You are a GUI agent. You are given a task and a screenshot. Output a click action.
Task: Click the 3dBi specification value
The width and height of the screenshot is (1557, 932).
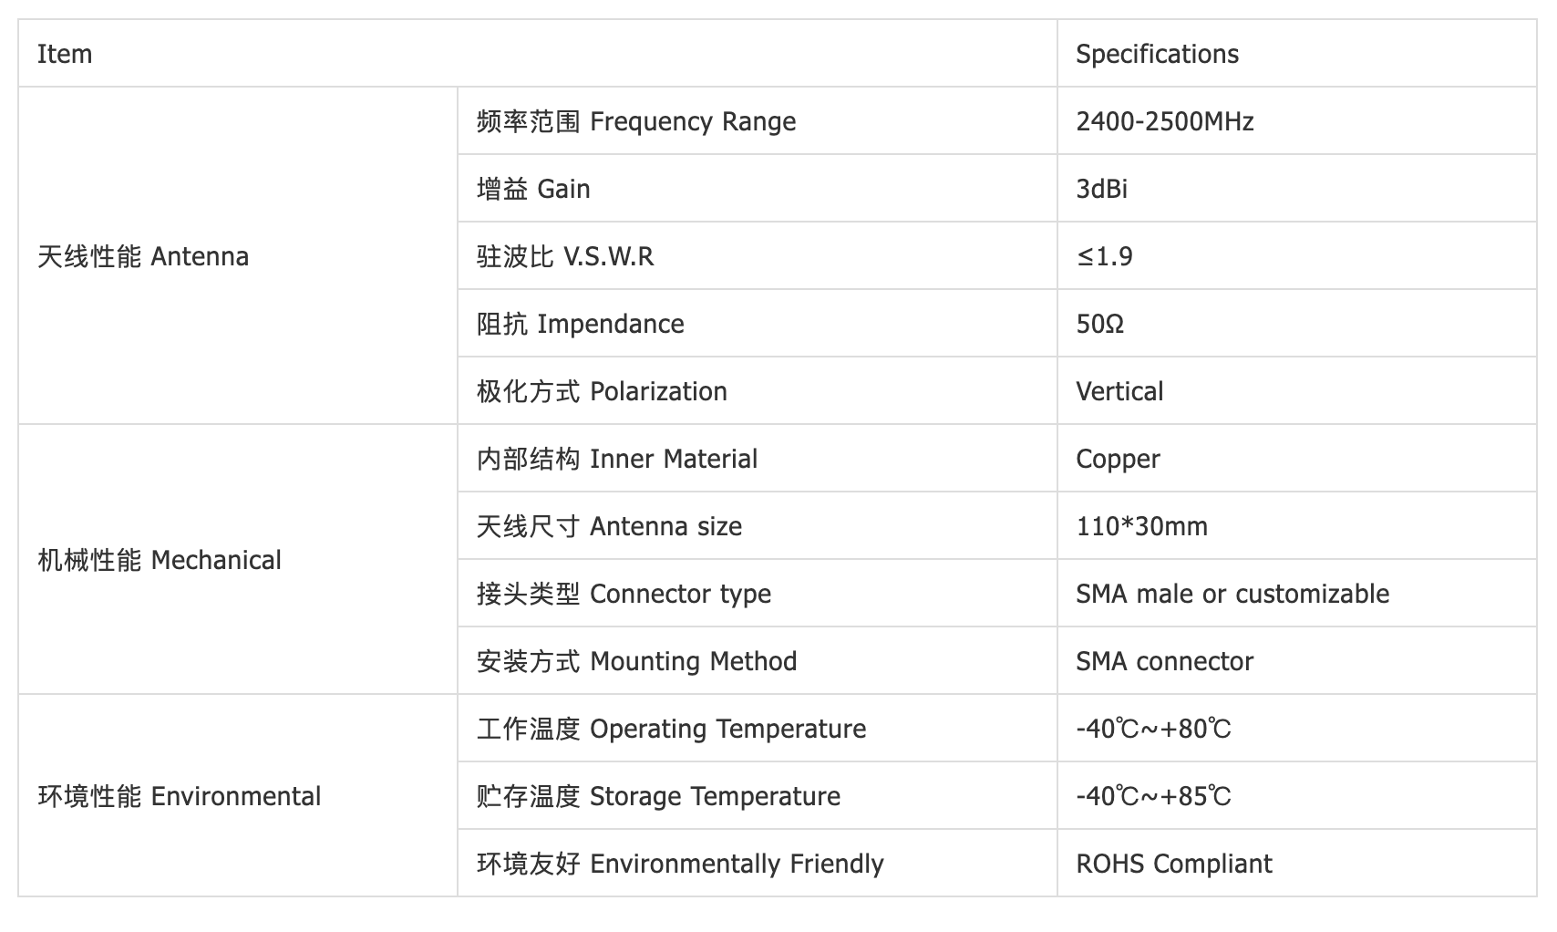1101,189
